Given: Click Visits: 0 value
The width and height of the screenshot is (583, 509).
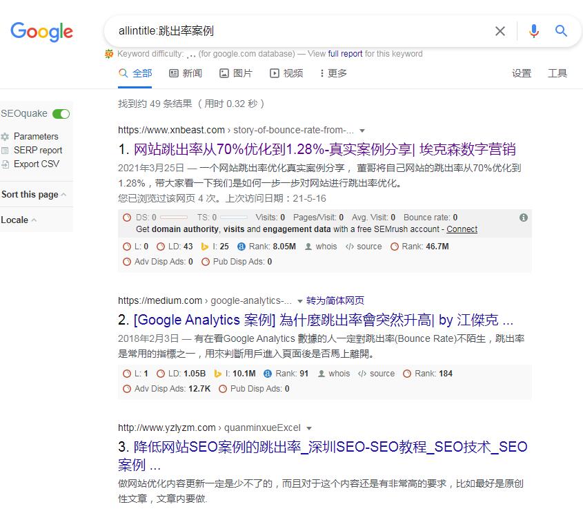Looking at the screenshot, I should coord(270,218).
